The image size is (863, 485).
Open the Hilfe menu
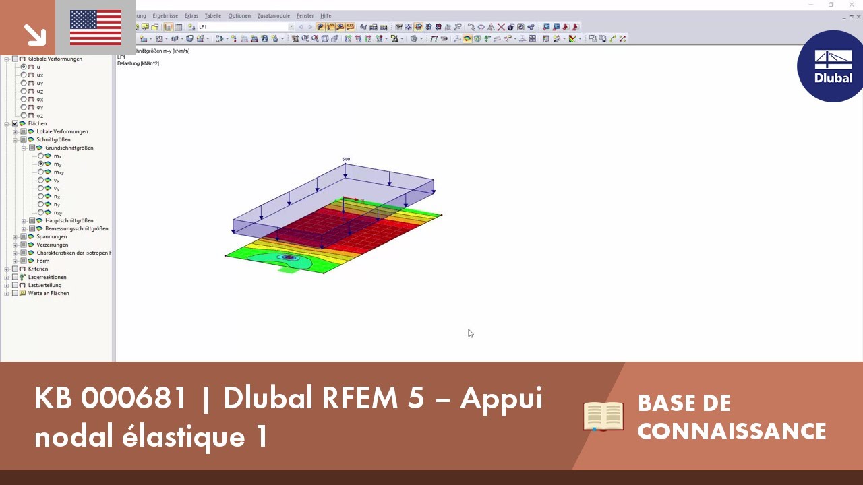click(x=326, y=15)
